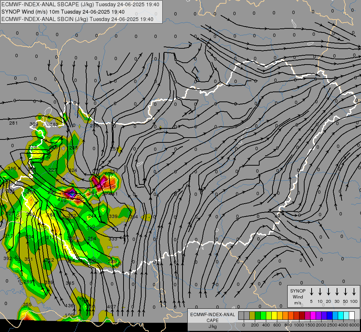Click the map value 497
Screen dimensions: 361x332
(112, 307)
